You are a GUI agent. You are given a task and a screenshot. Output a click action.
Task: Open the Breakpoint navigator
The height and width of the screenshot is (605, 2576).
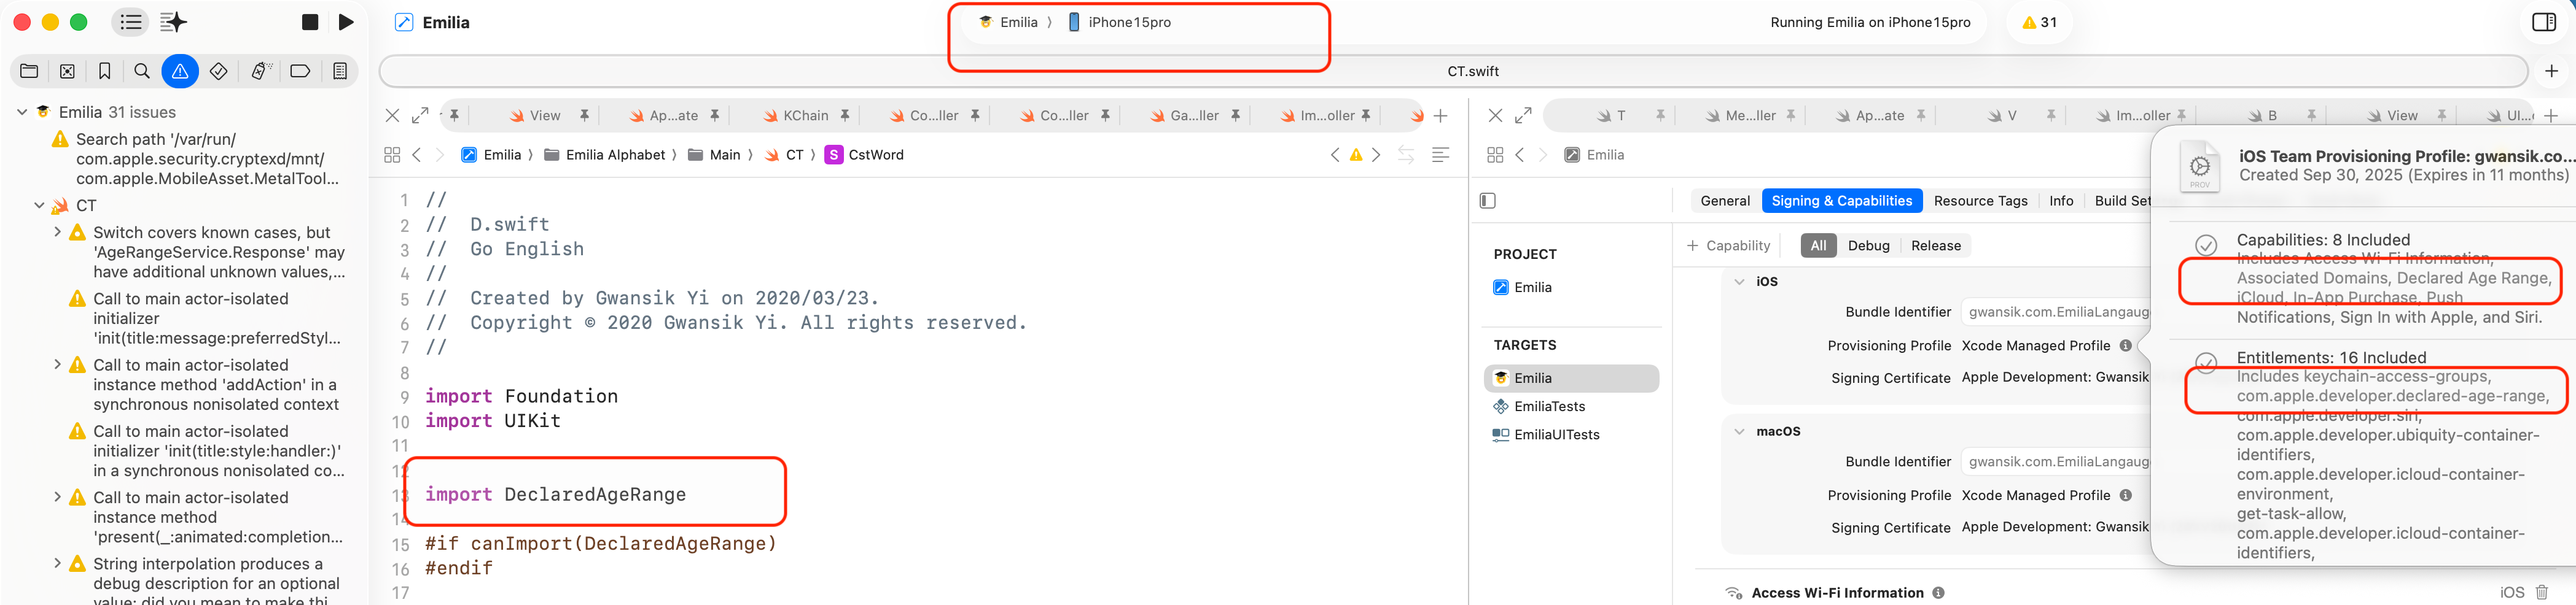(300, 71)
